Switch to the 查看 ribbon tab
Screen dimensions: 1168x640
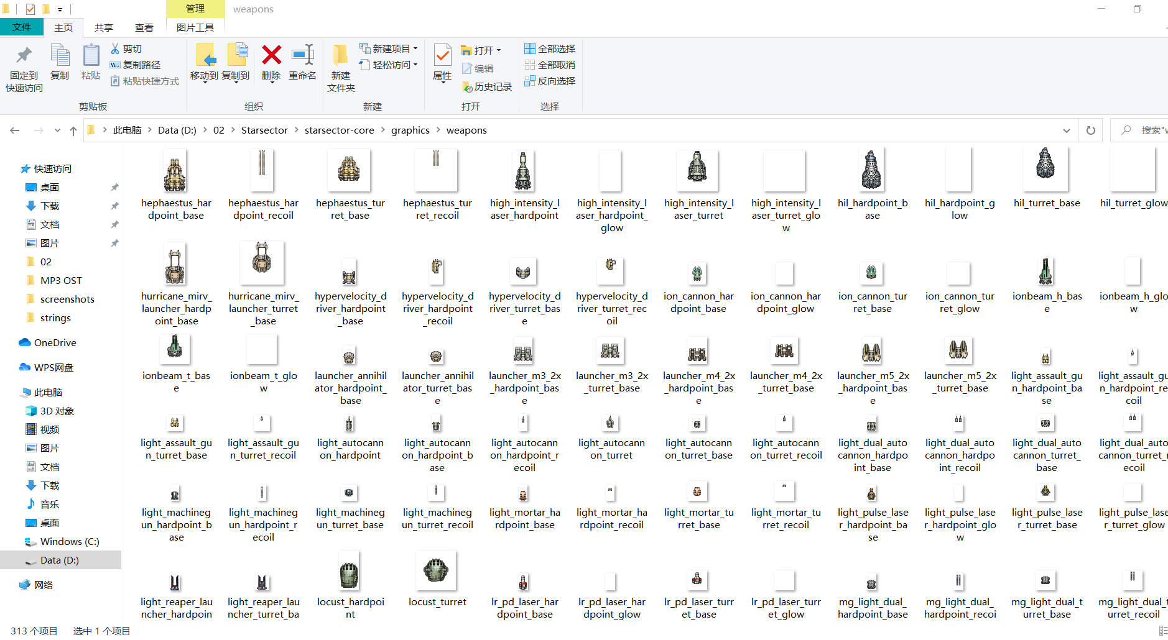144,27
